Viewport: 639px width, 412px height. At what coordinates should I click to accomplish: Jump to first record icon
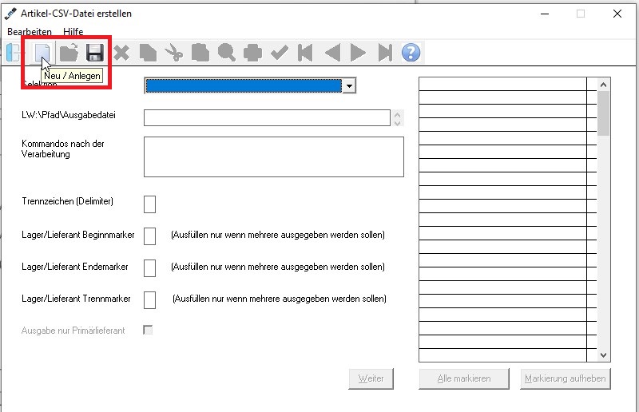click(305, 53)
